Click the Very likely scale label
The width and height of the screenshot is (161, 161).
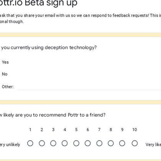click(x=153, y=145)
